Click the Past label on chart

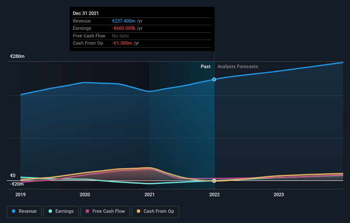tap(205, 67)
